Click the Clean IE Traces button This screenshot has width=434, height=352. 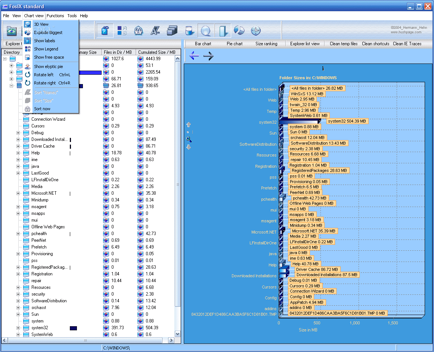pos(407,44)
